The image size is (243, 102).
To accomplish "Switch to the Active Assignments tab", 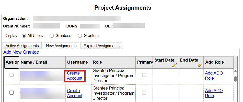I will tap(22, 46).
